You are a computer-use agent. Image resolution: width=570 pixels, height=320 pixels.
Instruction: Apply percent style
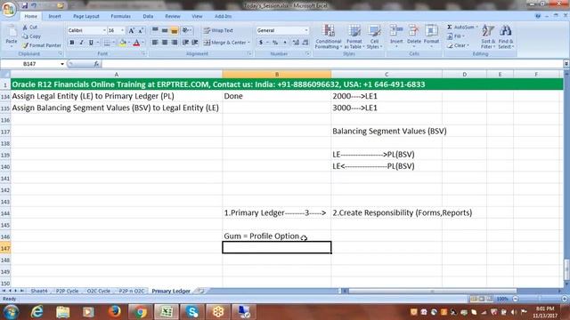pyautogui.click(x=275, y=43)
